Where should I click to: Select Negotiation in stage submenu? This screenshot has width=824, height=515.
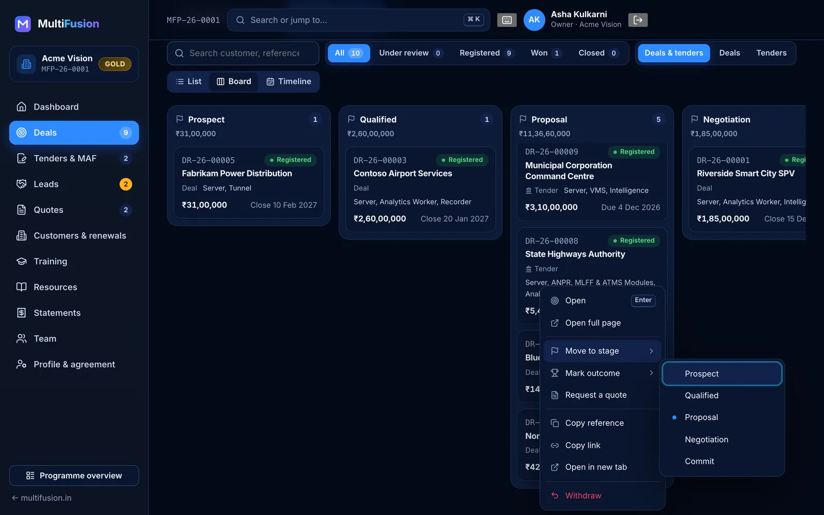[x=722, y=440]
